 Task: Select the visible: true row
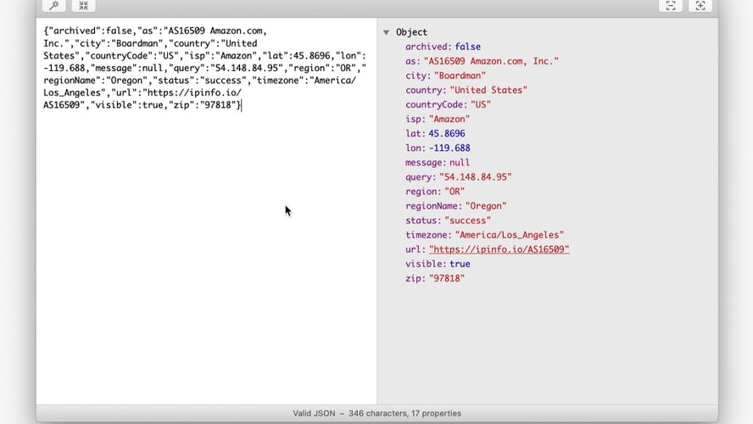438,264
